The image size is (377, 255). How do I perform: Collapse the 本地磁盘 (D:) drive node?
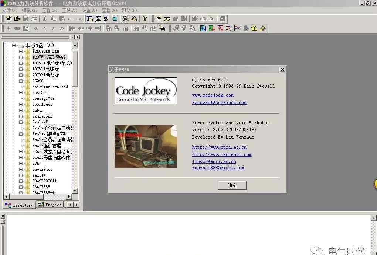coord(14,45)
